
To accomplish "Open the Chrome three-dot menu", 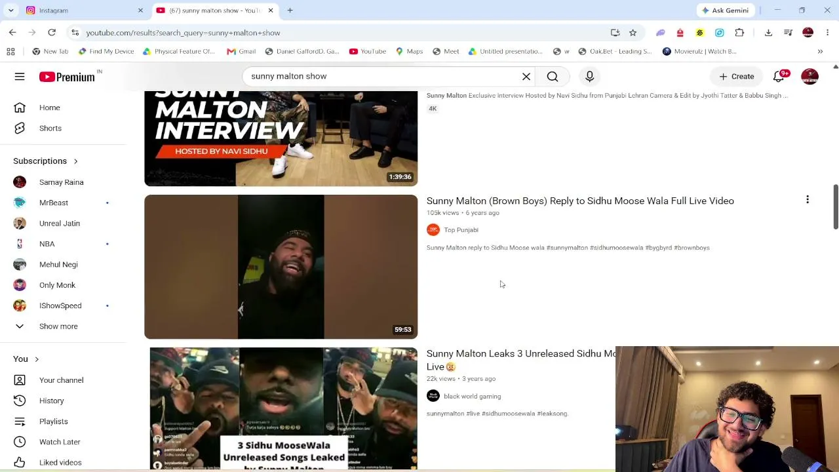I will tap(827, 33).
